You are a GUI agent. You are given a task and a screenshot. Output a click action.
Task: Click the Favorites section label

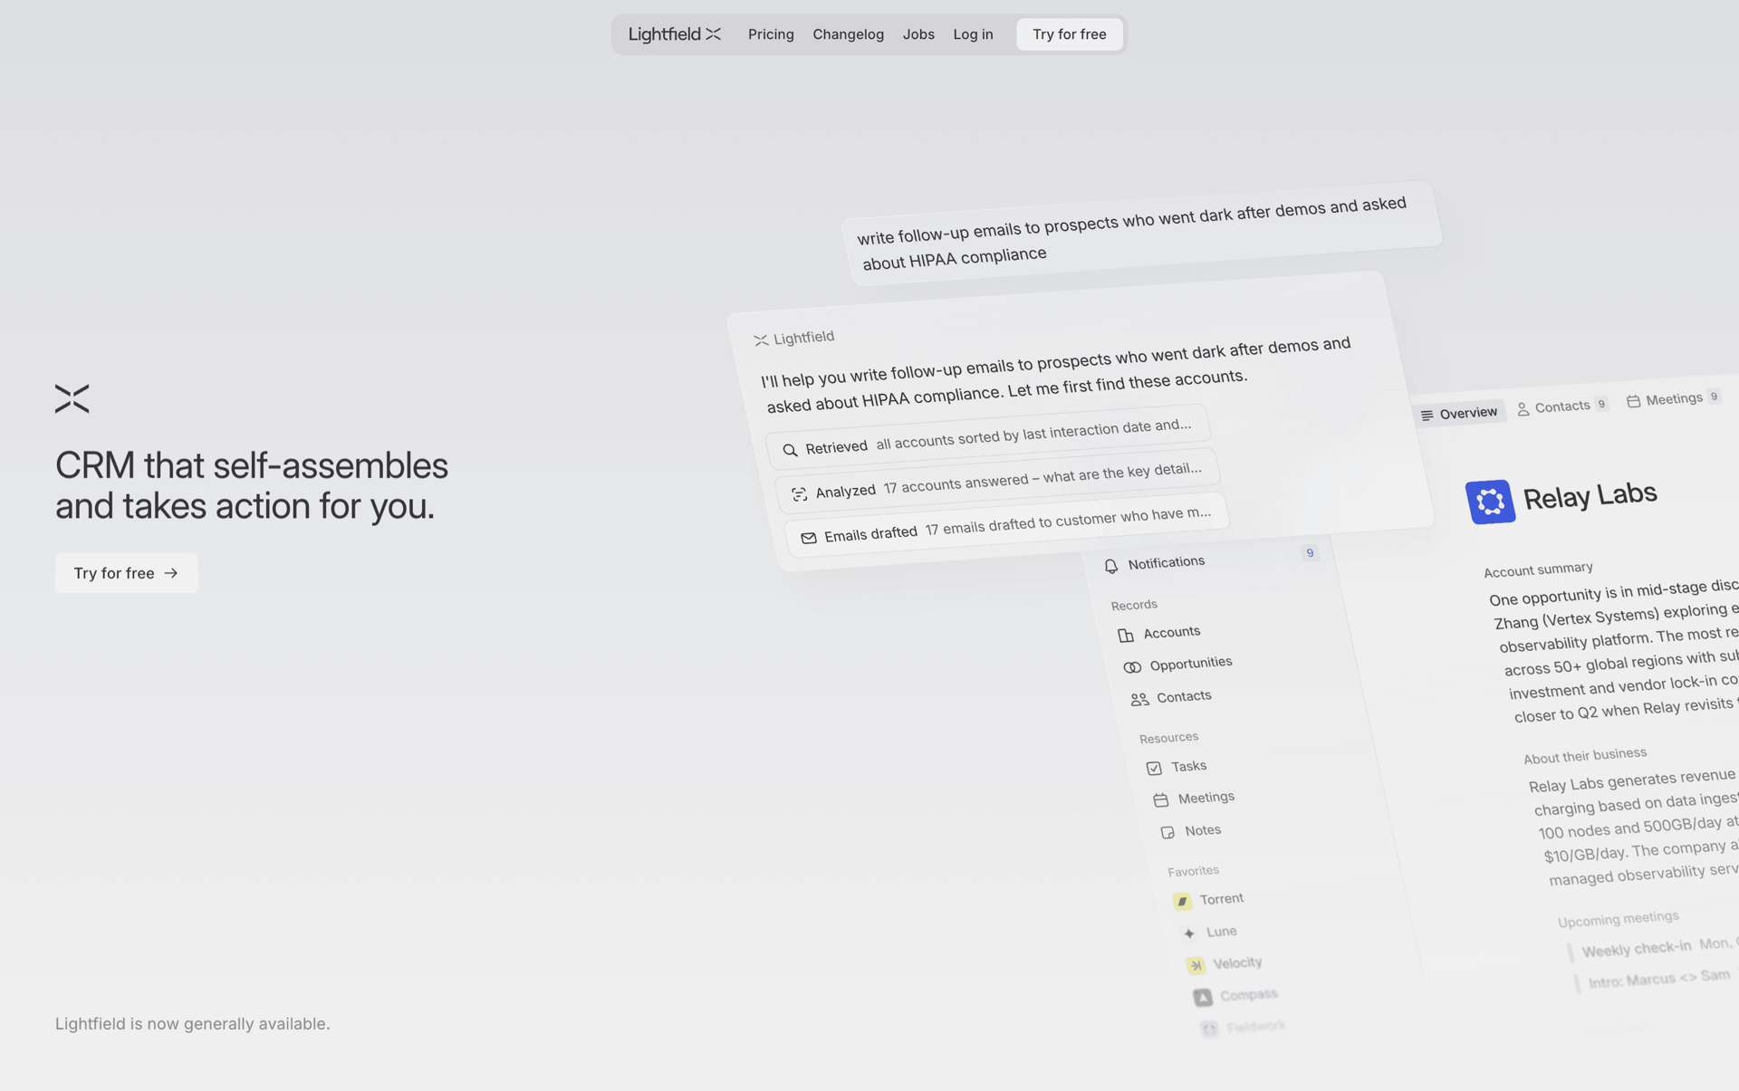(x=1193, y=871)
